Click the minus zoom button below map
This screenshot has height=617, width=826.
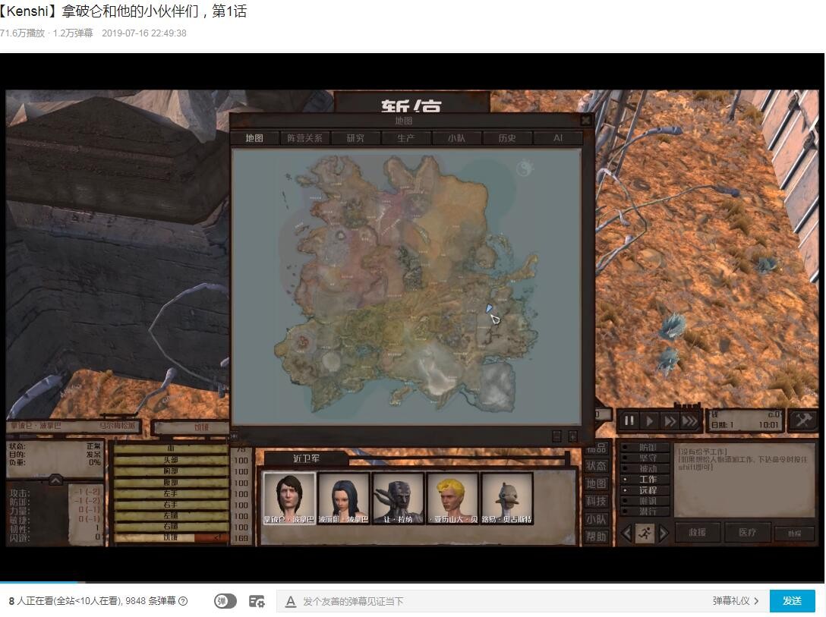click(x=556, y=436)
